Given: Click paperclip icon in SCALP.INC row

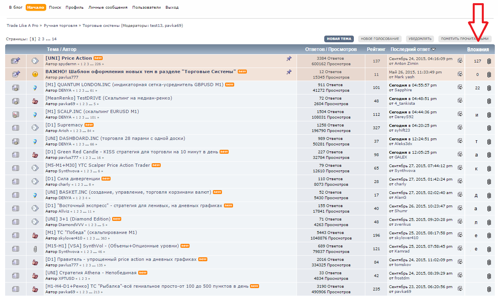Looking at the screenshot, I should point(489,115).
